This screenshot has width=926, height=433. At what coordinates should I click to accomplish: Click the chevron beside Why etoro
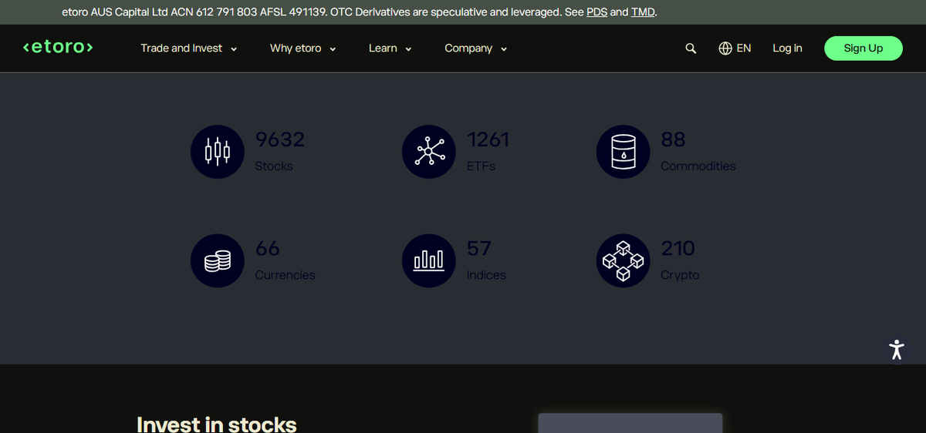tap(333, 49)
